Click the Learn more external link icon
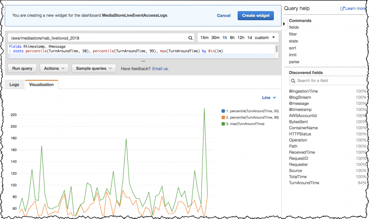This screenshot has height=219, width=369. coord(342,9)
